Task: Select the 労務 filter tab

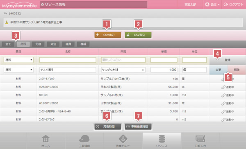Action: pos(38,44)
